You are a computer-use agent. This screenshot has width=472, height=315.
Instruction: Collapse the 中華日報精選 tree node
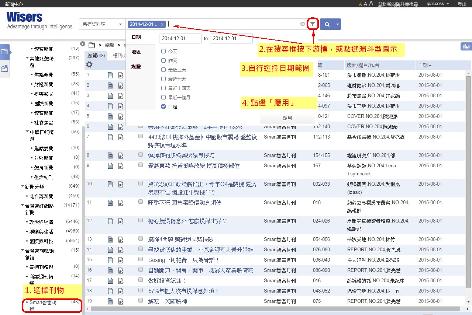click(27, 132)
